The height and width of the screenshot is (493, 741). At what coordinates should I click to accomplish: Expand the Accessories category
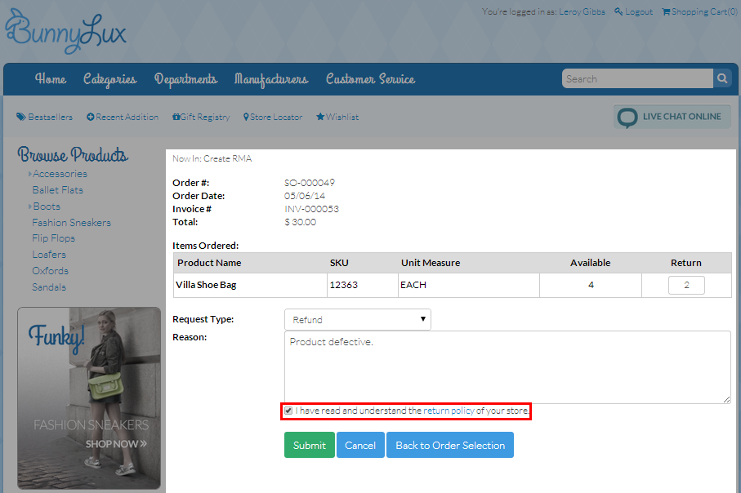coord(30,175)
